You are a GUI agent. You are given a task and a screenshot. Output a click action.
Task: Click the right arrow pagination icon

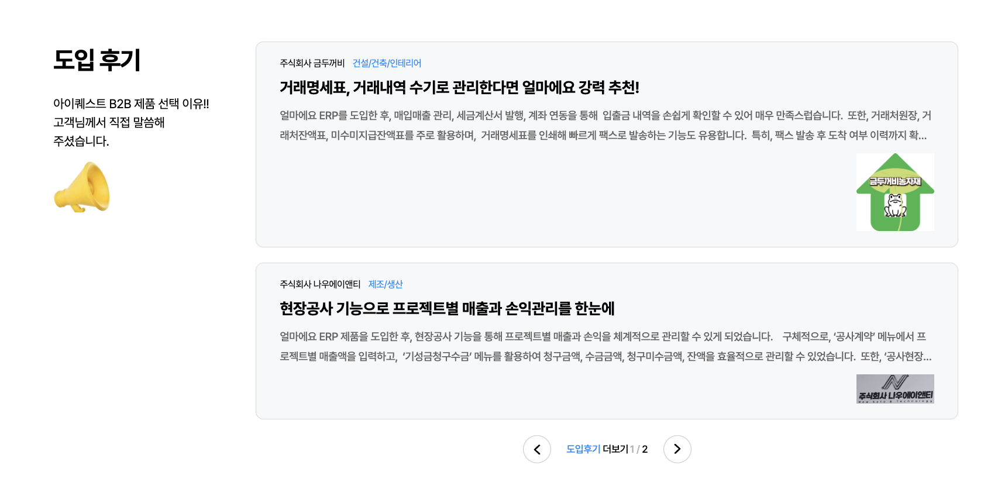(x=677, y=449)
